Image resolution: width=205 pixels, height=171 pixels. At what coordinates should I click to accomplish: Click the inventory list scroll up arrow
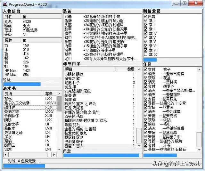(139, 69)
